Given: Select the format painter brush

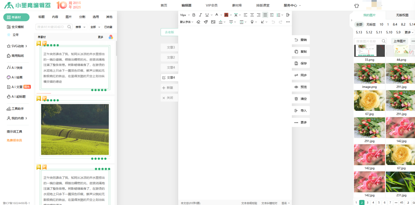Looking at the screenshot, I should coord(206,22).
